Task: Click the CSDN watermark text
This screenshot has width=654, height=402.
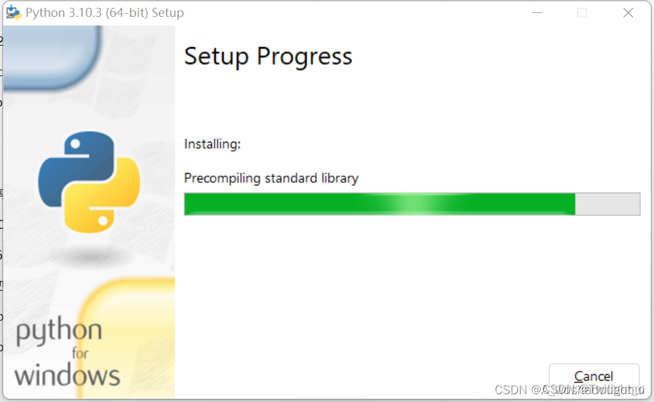Action: tap(569, 390)
